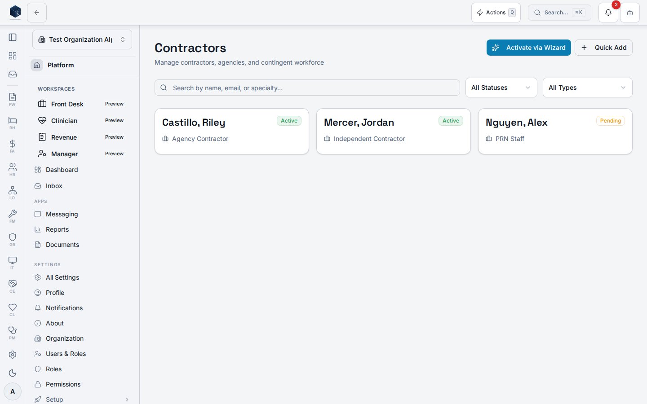Open the HR people icon module
The height and width of the screenshot is (404, 647).
click(x=13, y=169)
